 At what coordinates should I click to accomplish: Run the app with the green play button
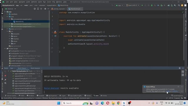pos(142,5)
